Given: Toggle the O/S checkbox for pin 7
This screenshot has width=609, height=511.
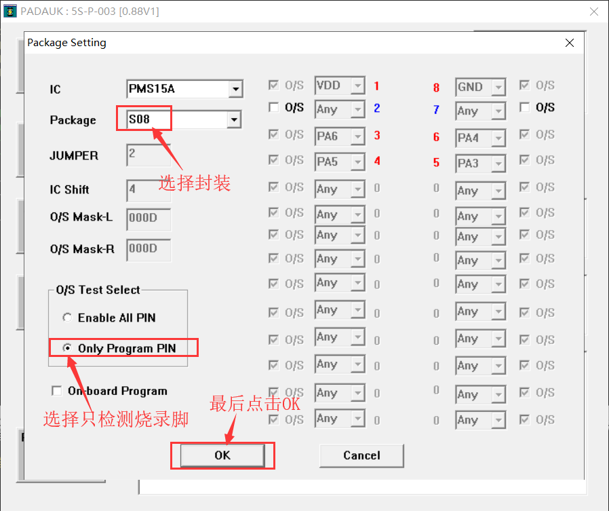Looking at the screenshot, I should 524,107.
